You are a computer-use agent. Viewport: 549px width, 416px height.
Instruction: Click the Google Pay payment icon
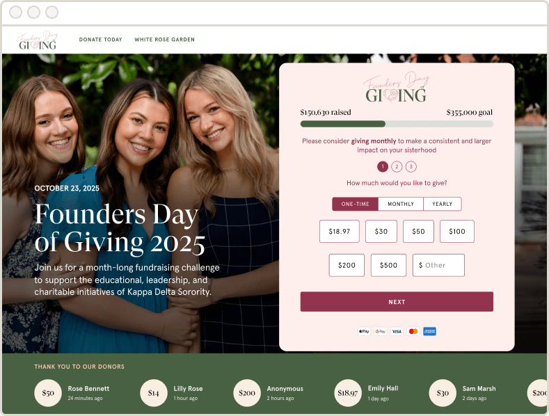[x=380, y=331]
